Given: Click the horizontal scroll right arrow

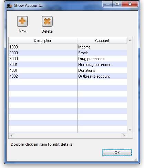Looking at the screenshot, I should coord(124,135).
